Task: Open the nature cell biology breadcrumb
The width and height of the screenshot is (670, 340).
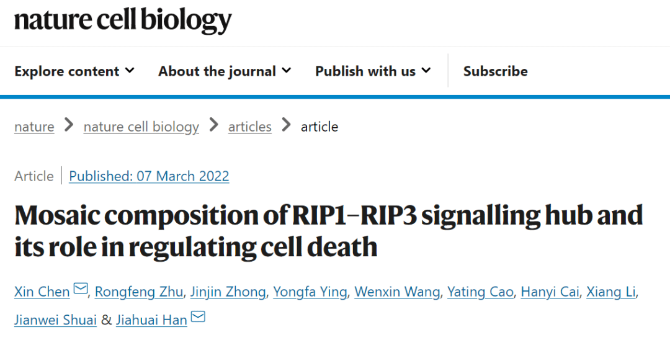Action: tap(141, 127)
